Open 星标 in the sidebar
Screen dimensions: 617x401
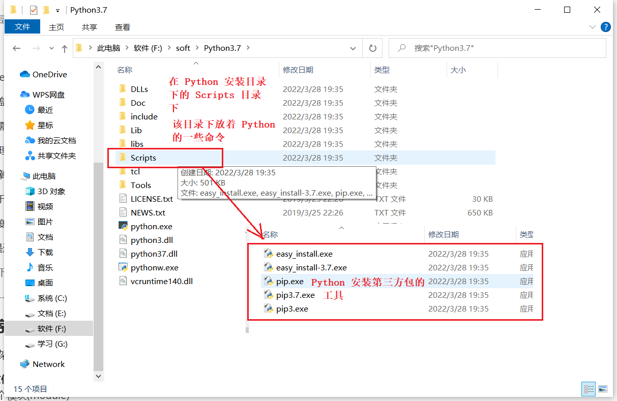tap(45, 125)
